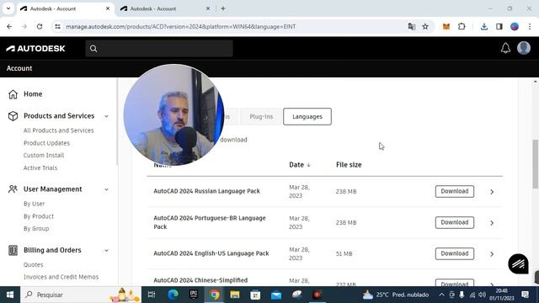Switch to the Languages tab

coord(307,117)
